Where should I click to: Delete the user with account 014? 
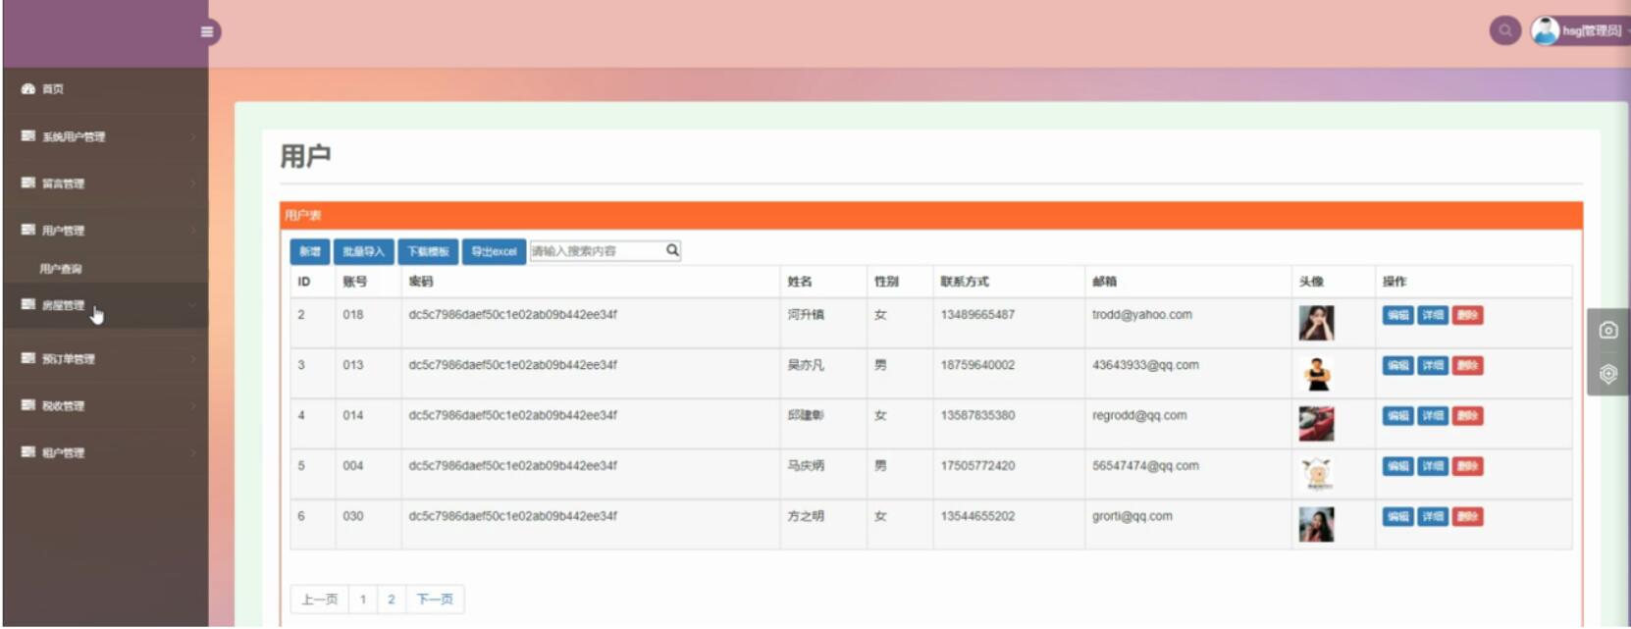click(x=1467, y=416)
